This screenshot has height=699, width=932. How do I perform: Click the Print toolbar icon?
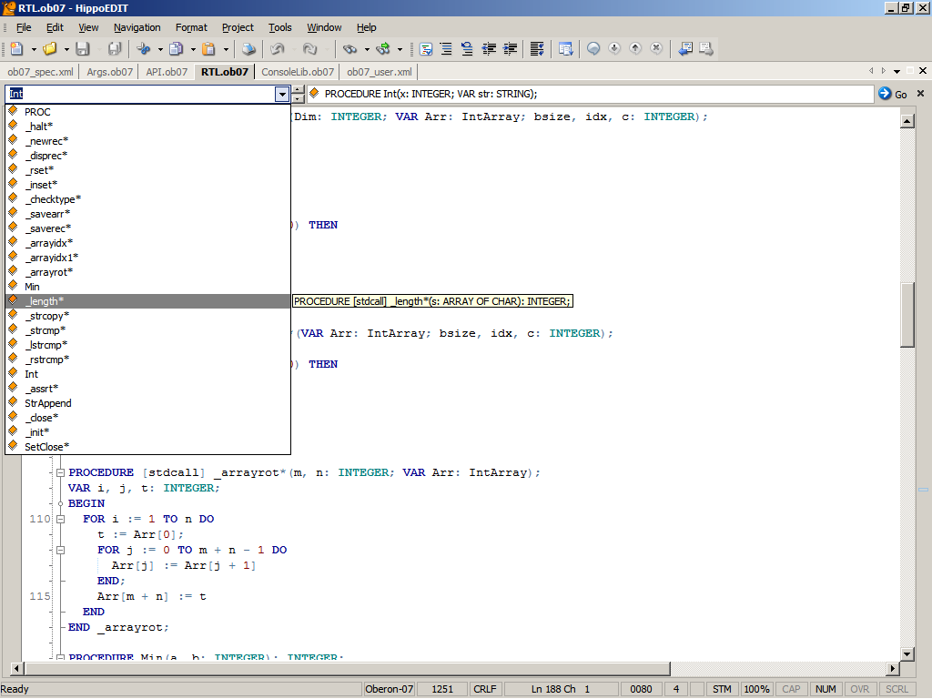click(x=248, y=49)
